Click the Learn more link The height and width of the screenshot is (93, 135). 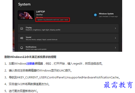pyautogui.click(x=64, y=20)
